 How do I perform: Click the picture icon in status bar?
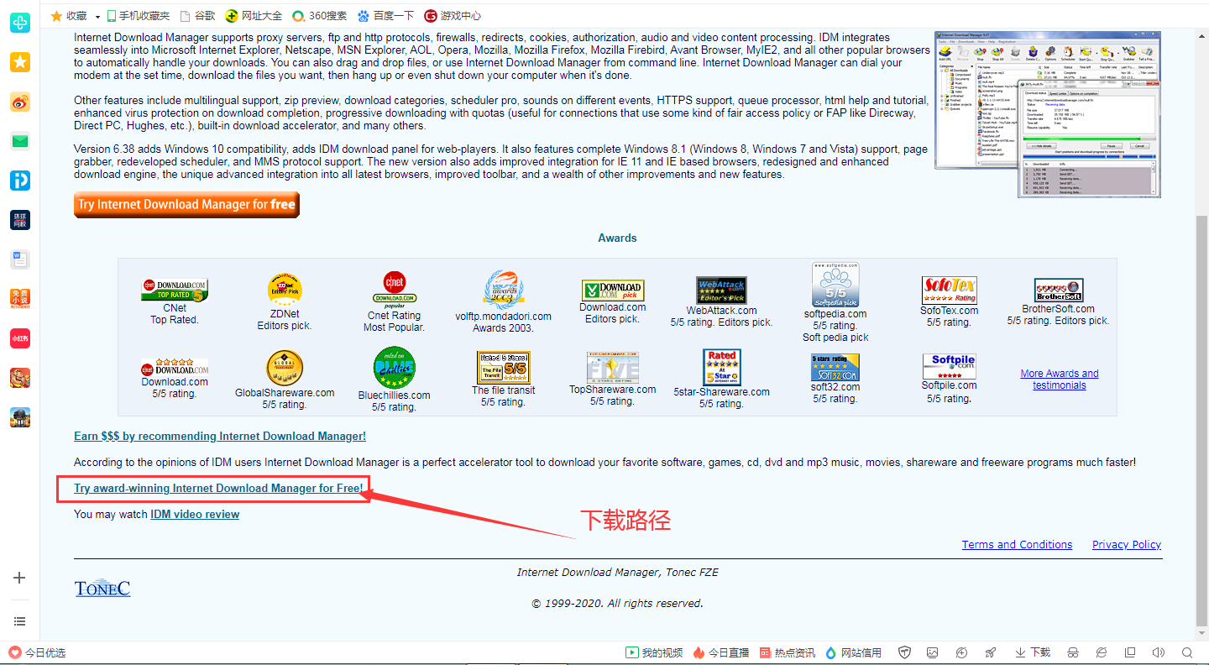point(933,652)
